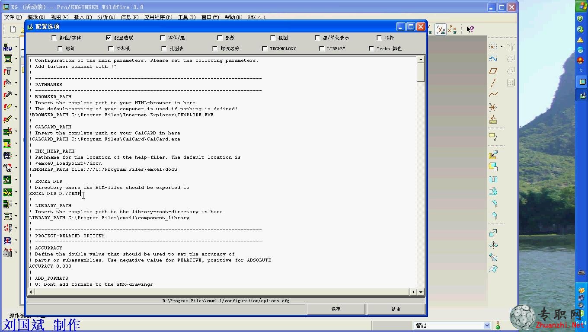This screenshot has height=332, width=588.
Task: Select the coordinate system tool
Action: 493,107
